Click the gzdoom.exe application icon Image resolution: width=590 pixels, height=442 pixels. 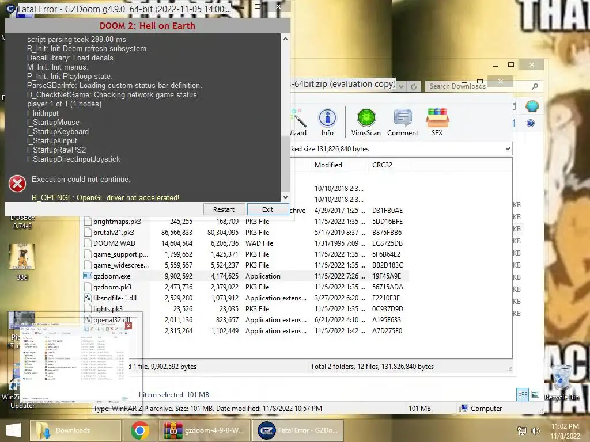[88, 276]
